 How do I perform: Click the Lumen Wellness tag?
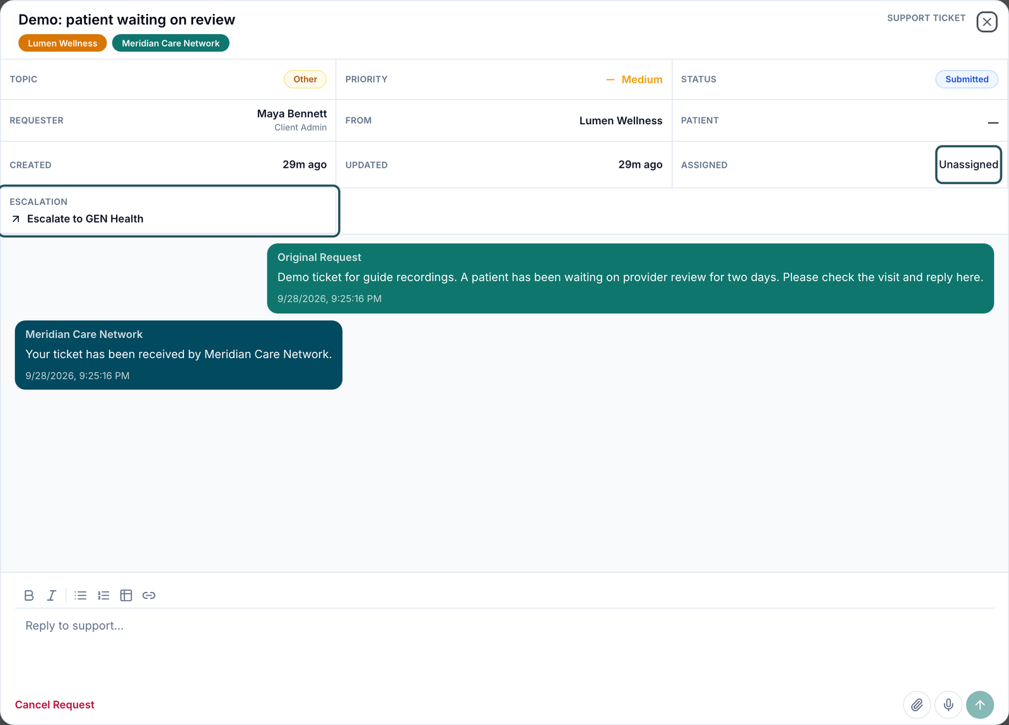pyautogui.click(x=62, y=43)
